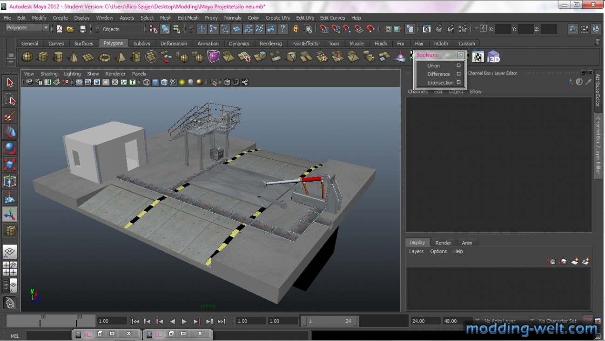605x341 pixels.
Task: Select the Universal Manipulator tool
Action: pyautogui.click(x=10, y=182)
